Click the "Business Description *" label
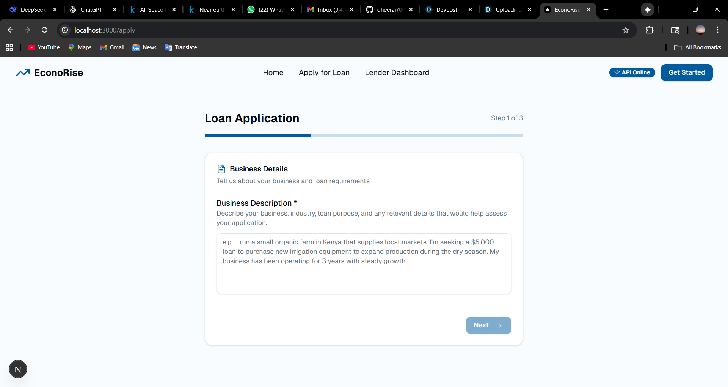The image size is (728, 387). 257,203
